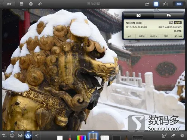Open the brush settings gear
The width and height of the screenshot is (187, 140).
point(182,136)
